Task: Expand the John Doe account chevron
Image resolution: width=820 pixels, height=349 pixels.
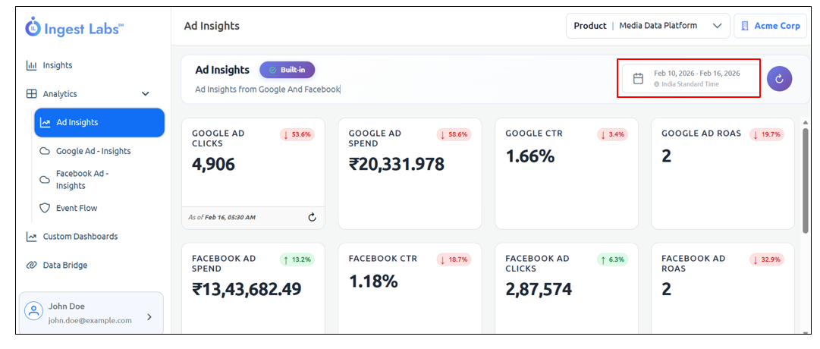Action: coord(149,317)
